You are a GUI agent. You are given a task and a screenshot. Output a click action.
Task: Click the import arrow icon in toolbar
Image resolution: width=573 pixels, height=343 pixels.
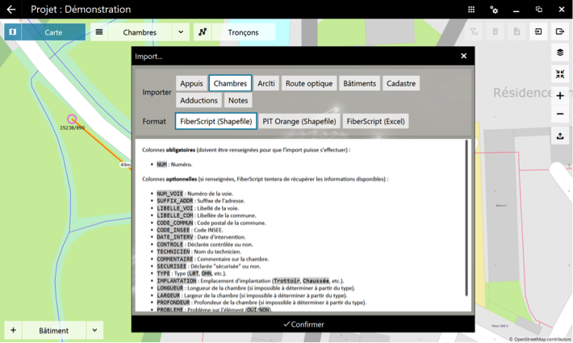(x=538, y=31)
